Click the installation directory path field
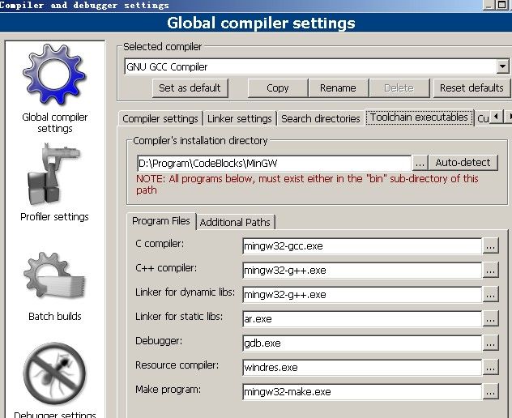Screen dimensions: 512x418 (274, 163)
